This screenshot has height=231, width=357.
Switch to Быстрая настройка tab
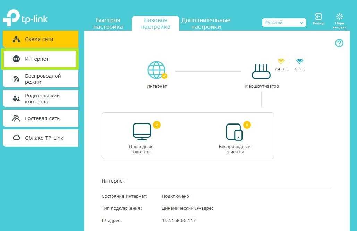(108, 23)
